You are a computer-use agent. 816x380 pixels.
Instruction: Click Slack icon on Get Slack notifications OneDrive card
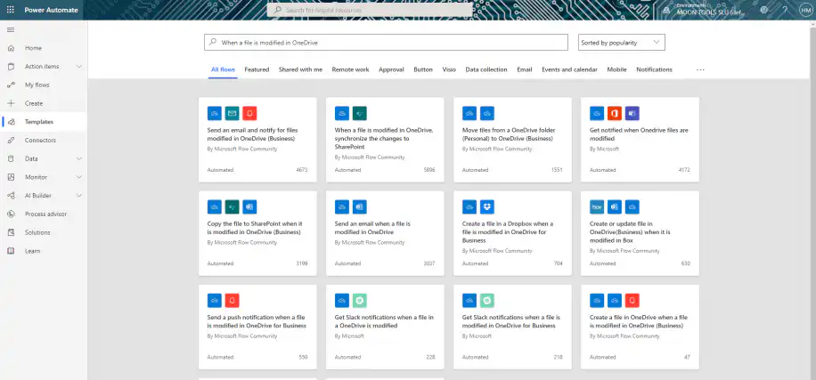[x=360, y=301]
